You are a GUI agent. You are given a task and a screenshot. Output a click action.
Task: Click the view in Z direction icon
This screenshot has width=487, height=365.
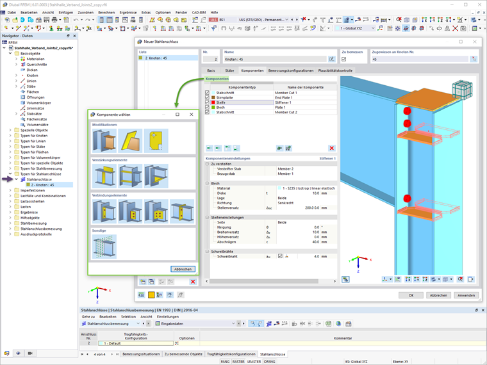440,20
